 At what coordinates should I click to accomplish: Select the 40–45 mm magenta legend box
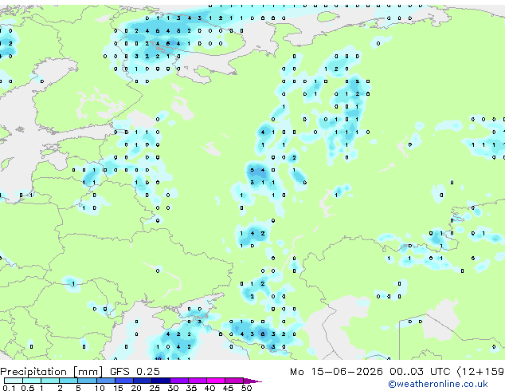pos(216,381)
